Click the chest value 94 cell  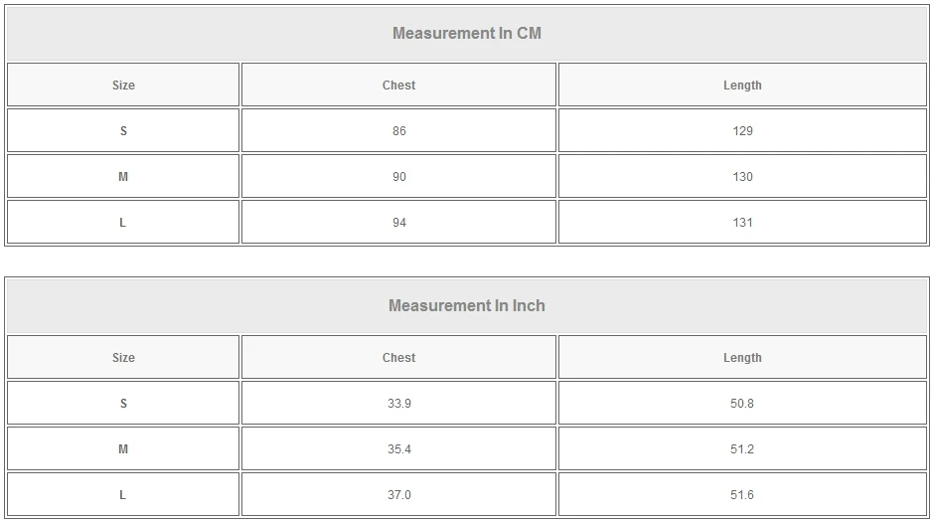coord(398,223)
